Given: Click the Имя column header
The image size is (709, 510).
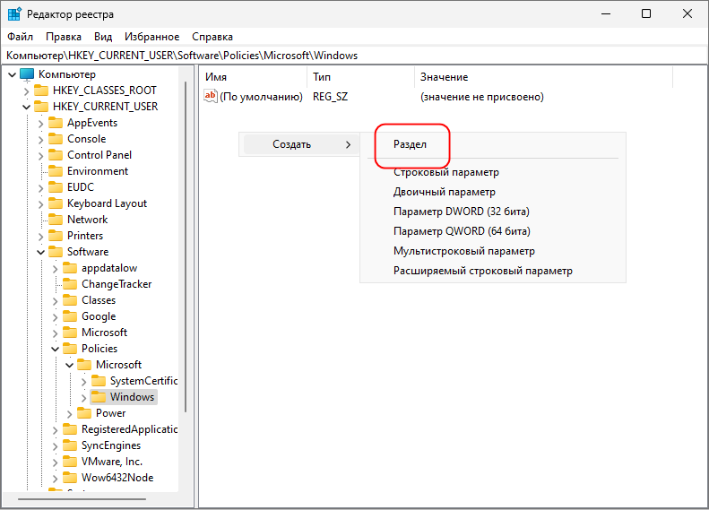Looking at the screenshot, I should [x=216, y=77].
